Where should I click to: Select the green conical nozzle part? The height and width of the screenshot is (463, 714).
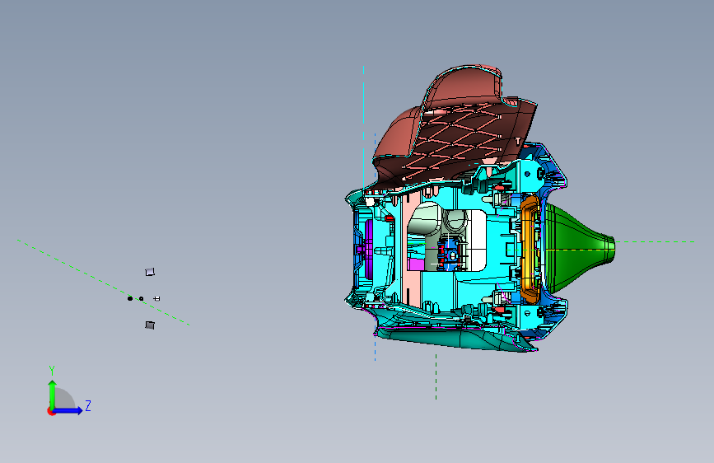[x=578, y=248]
